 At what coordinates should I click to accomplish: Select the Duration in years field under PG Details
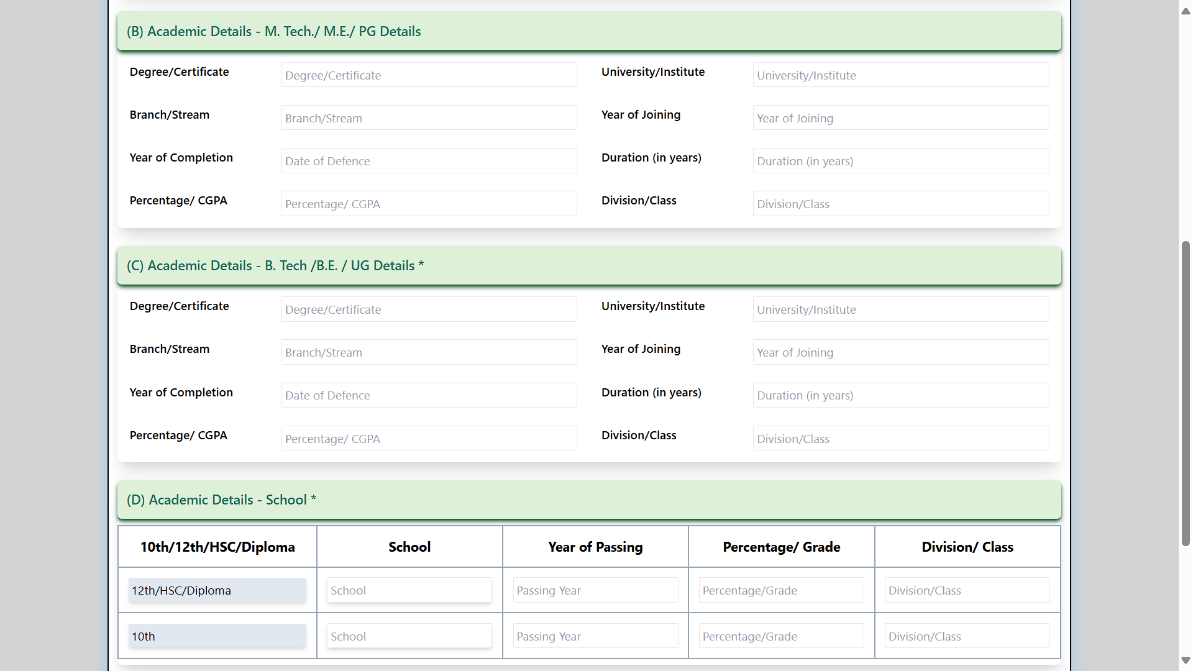point(900,160)
